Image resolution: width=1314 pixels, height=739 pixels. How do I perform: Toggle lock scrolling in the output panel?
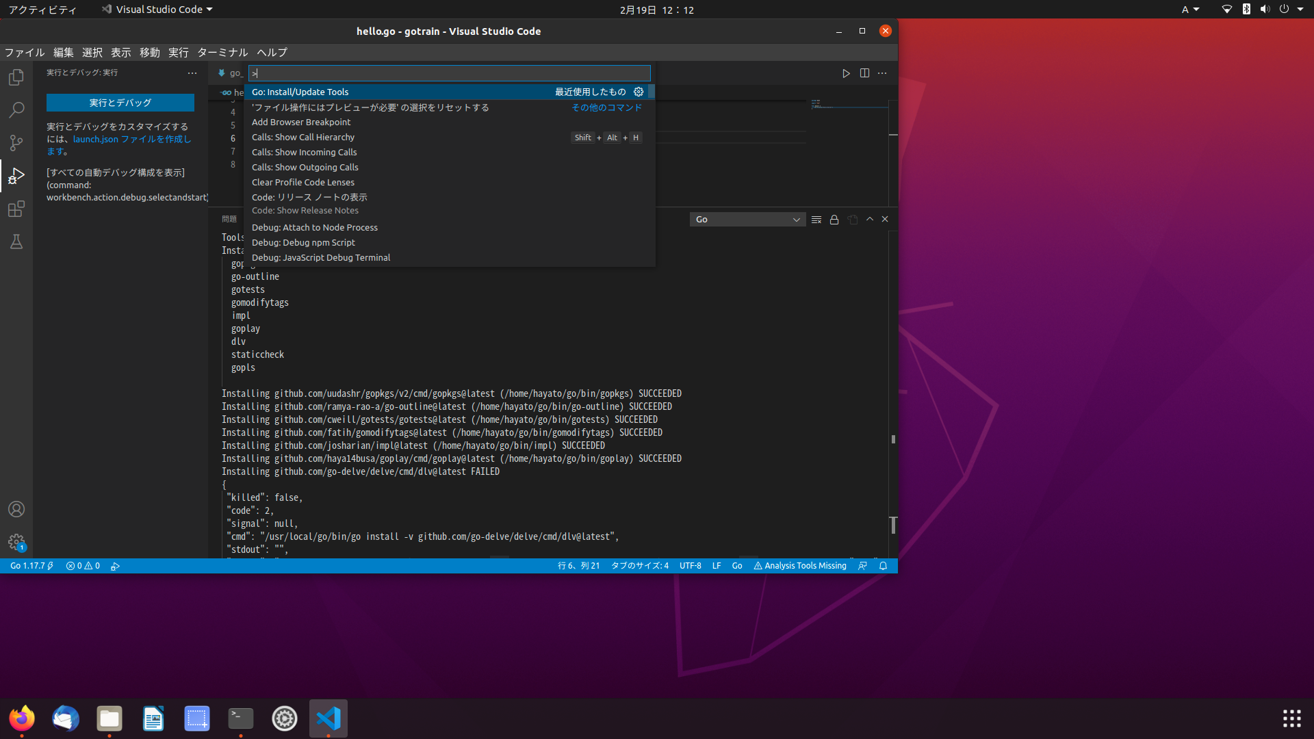[834, 219]
